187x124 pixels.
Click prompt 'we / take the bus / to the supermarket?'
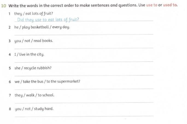47,81
